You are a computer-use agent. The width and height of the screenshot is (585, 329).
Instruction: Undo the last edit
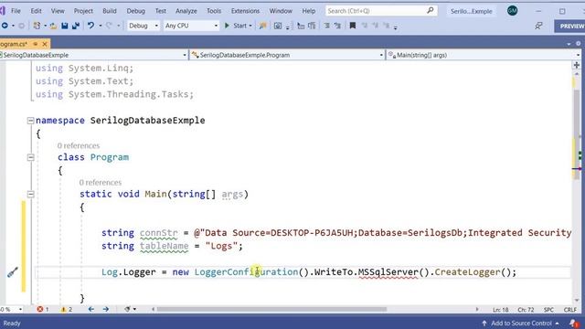coord(90,26)
